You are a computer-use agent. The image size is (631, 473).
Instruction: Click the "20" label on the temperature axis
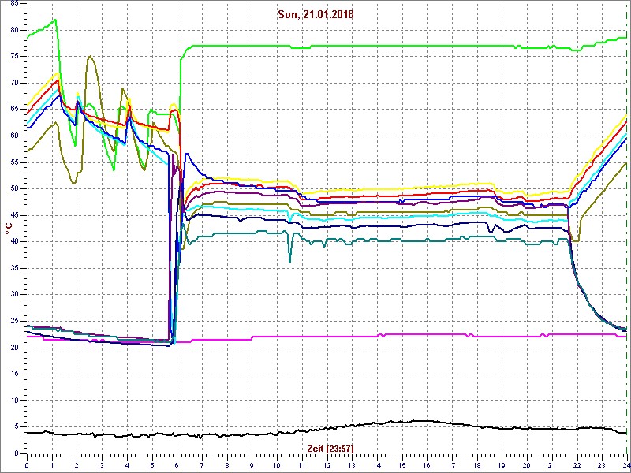13,348
